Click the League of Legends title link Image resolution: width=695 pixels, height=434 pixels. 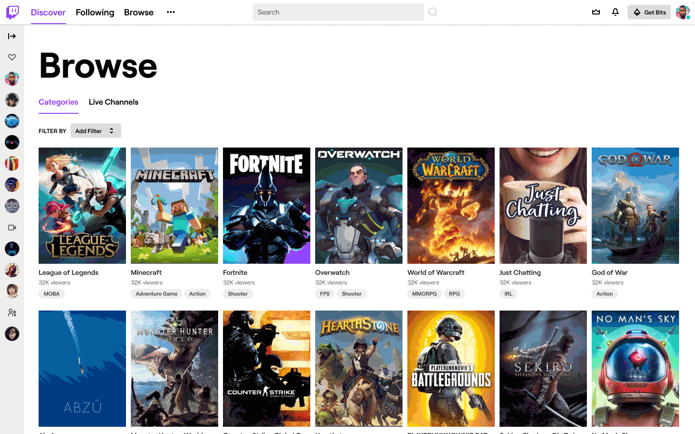[69, 272]
